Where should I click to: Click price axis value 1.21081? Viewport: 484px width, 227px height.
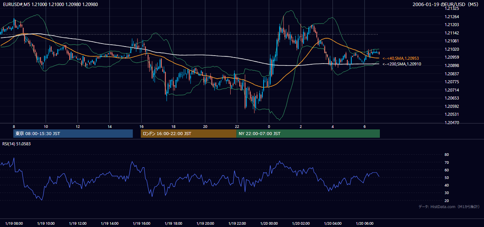coord(452,41)
